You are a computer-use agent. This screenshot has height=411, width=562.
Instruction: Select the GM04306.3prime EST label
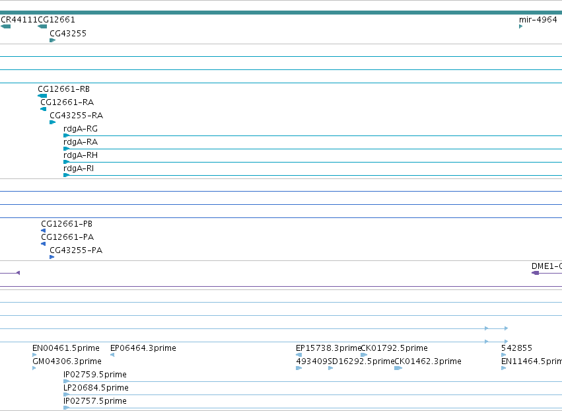point(67,361)
